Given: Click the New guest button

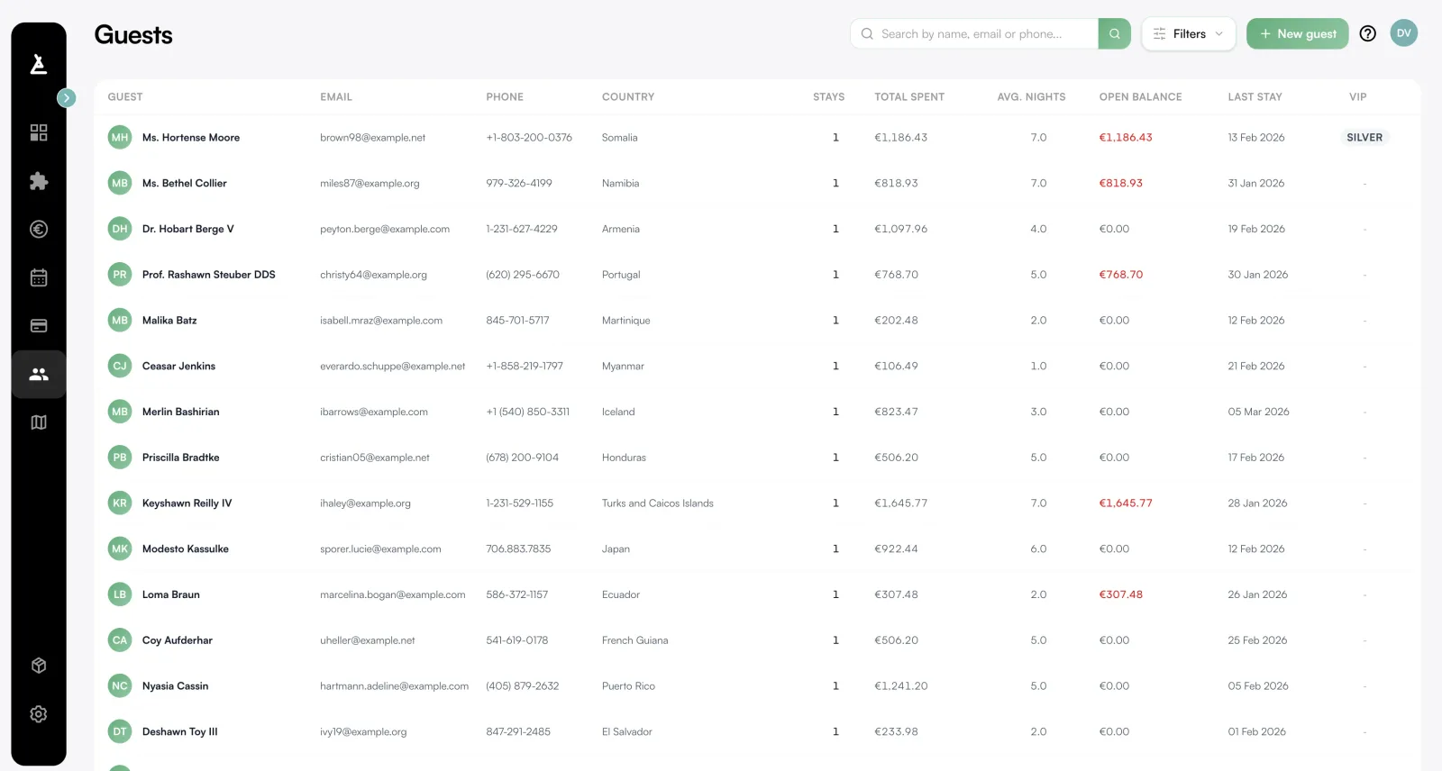Looking at the screenshot, I should click(1297, 34).
